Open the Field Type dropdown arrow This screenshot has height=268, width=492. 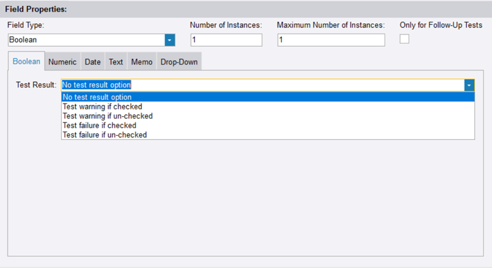click(x=170, y=40)
